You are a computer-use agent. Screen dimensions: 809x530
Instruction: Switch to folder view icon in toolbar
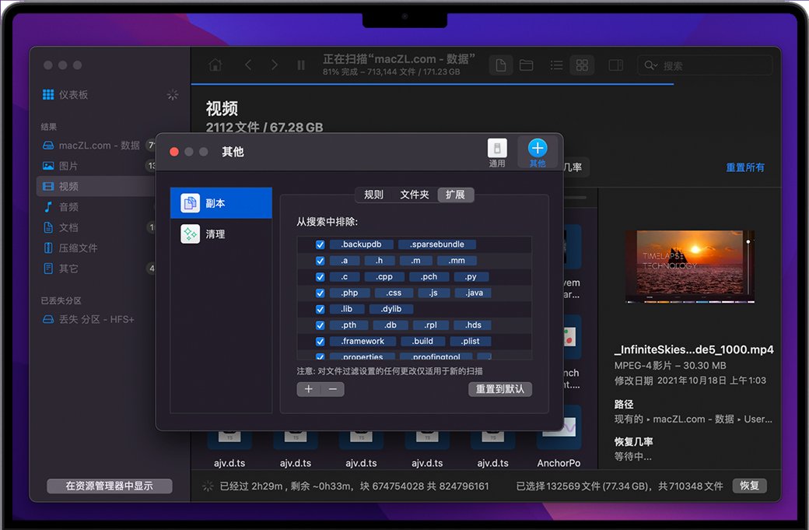click(x=527, y=65)
